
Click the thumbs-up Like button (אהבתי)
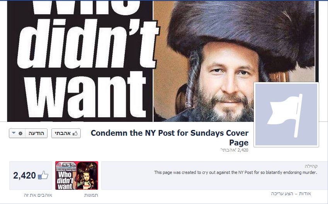(66, 133)
